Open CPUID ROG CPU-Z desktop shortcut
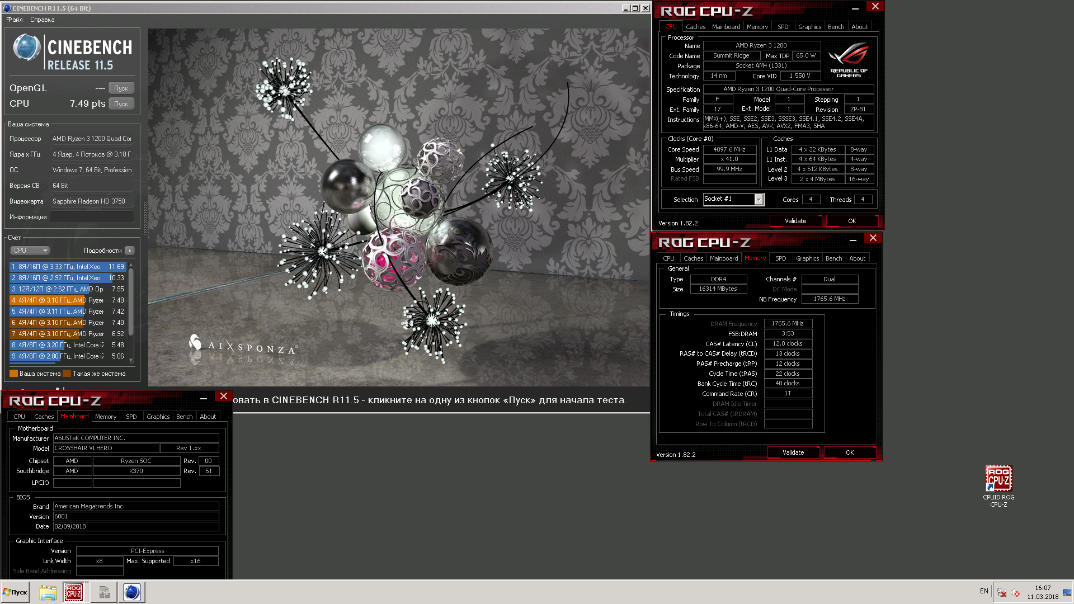Screen dimensions: 1074x604 point(998,486)
